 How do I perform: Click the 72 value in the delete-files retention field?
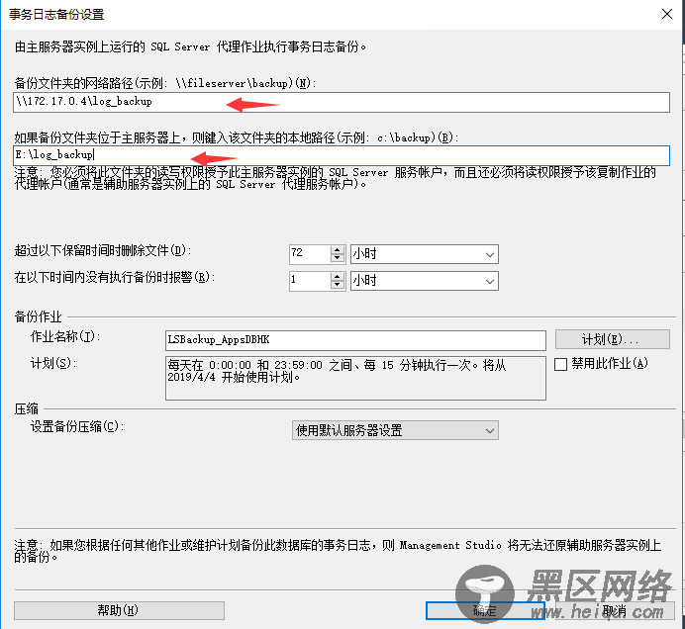click(x=309, y=253)
